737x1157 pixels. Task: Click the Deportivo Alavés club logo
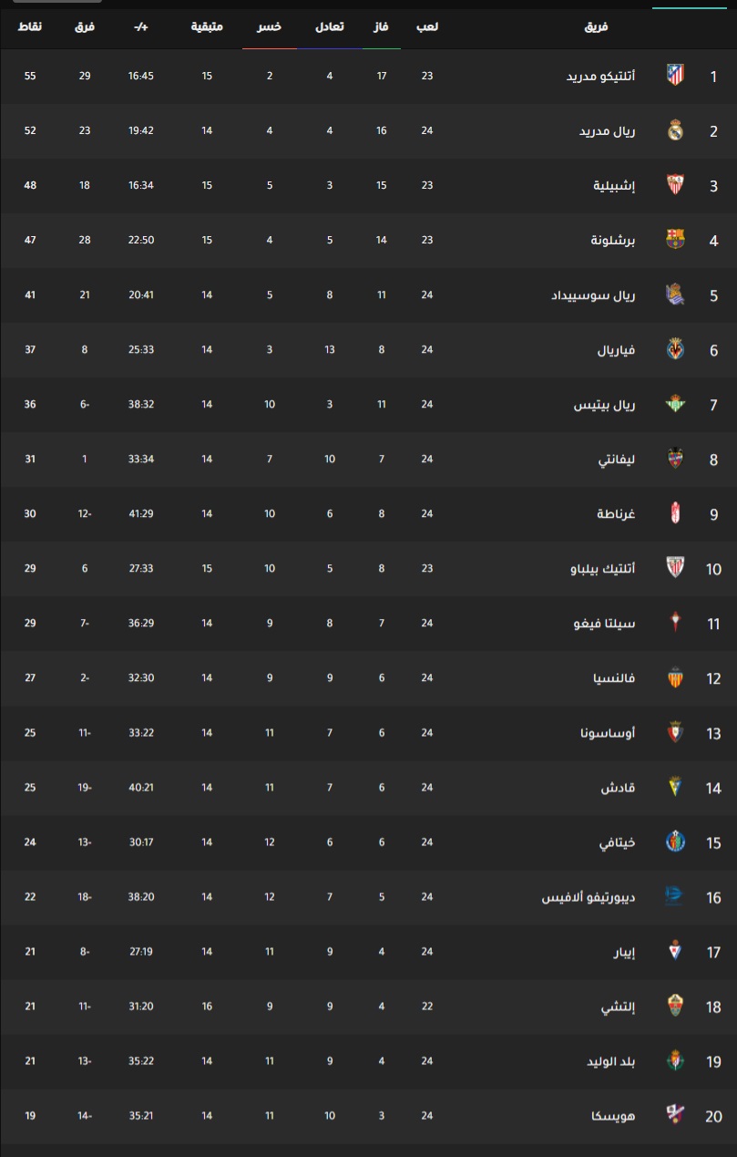(675, 896)
